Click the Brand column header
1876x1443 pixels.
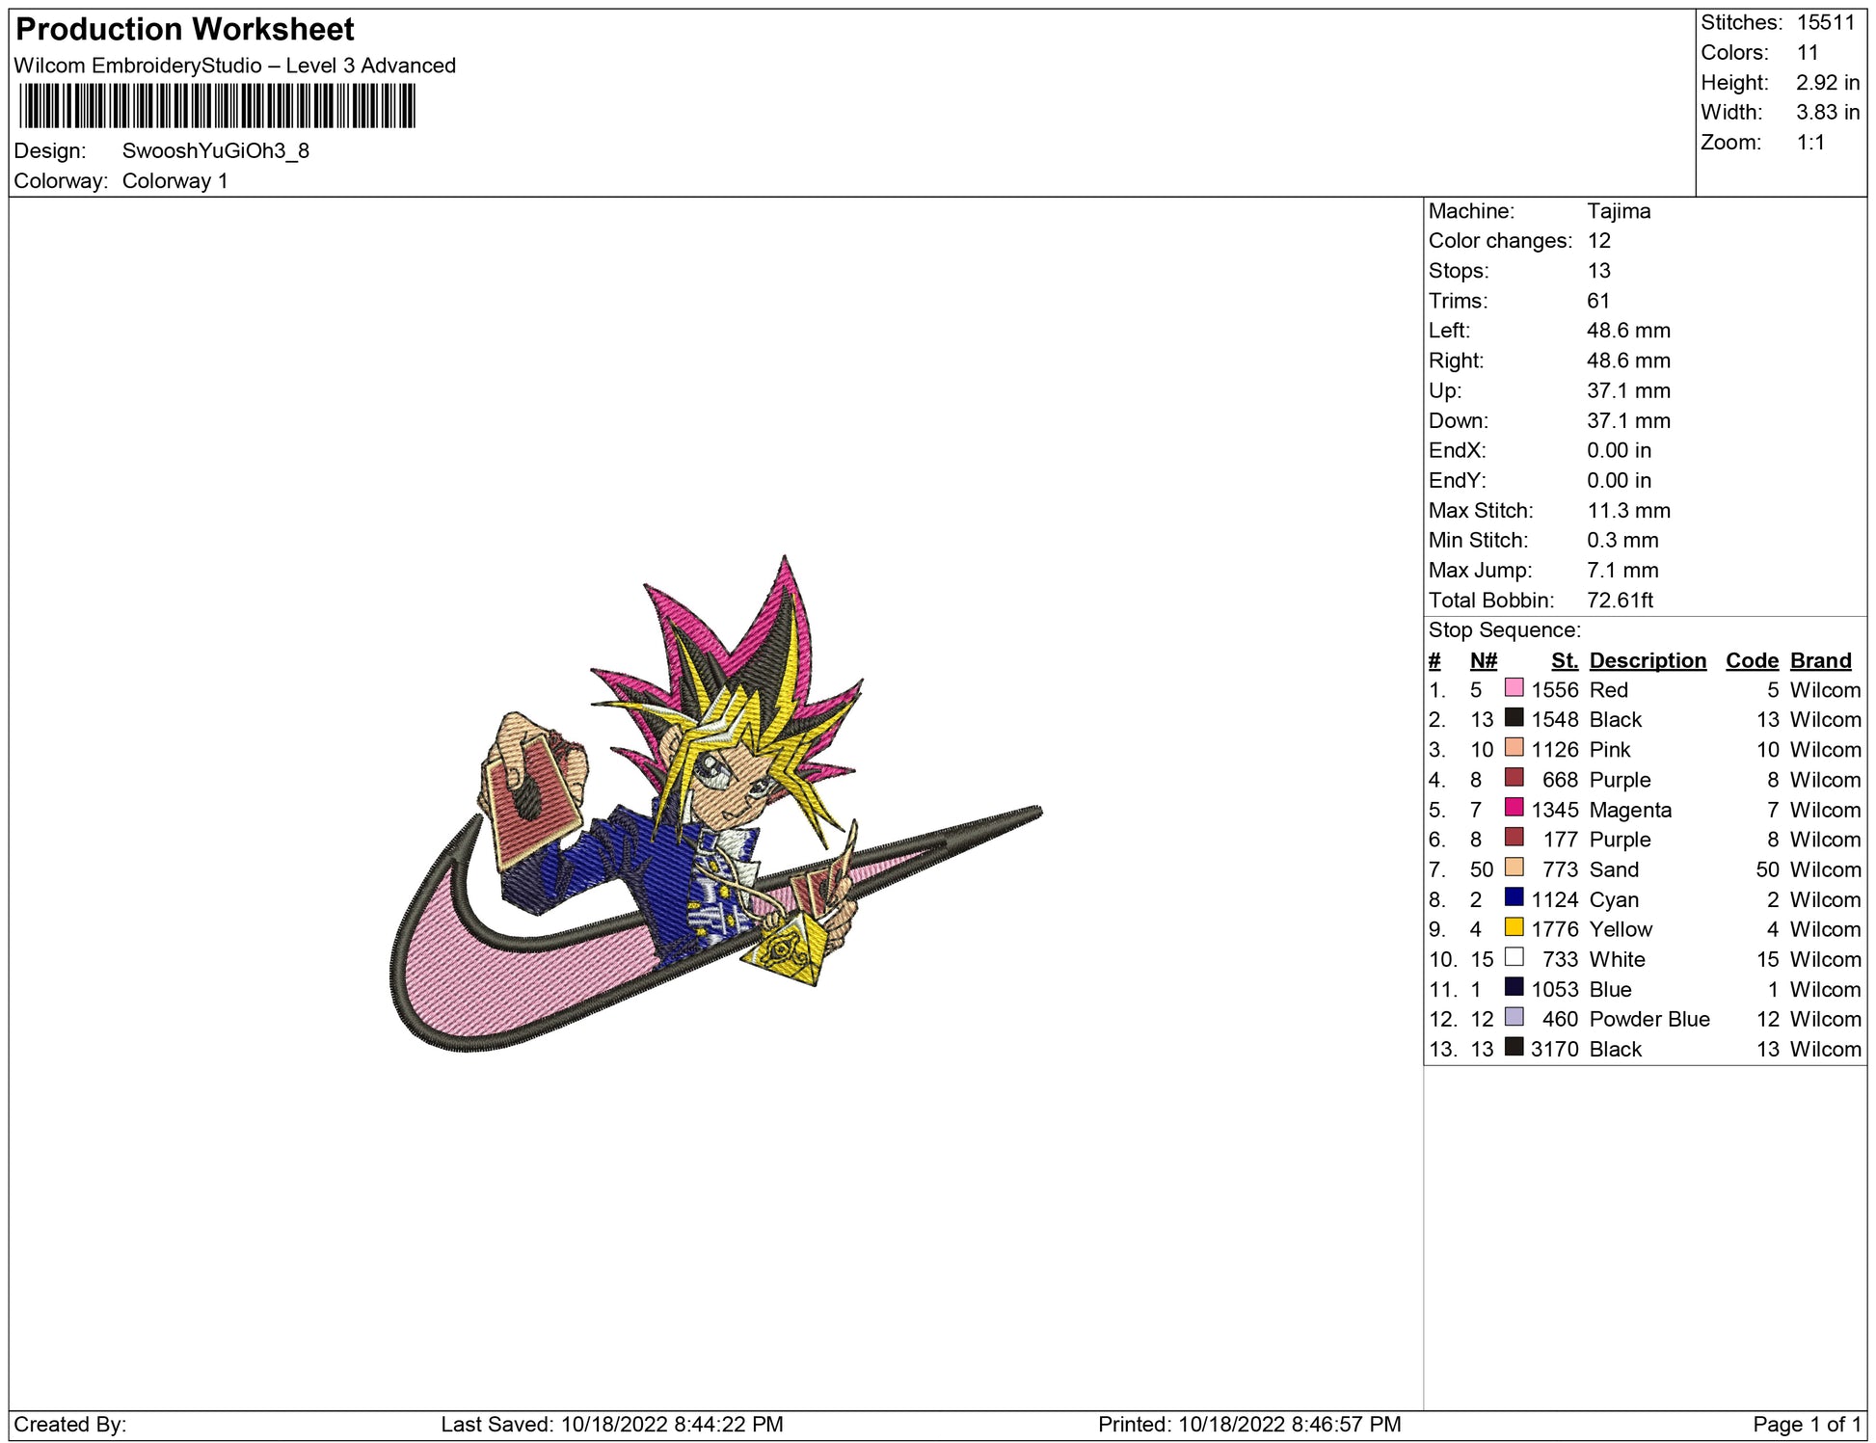click(x=1820, y=660)
